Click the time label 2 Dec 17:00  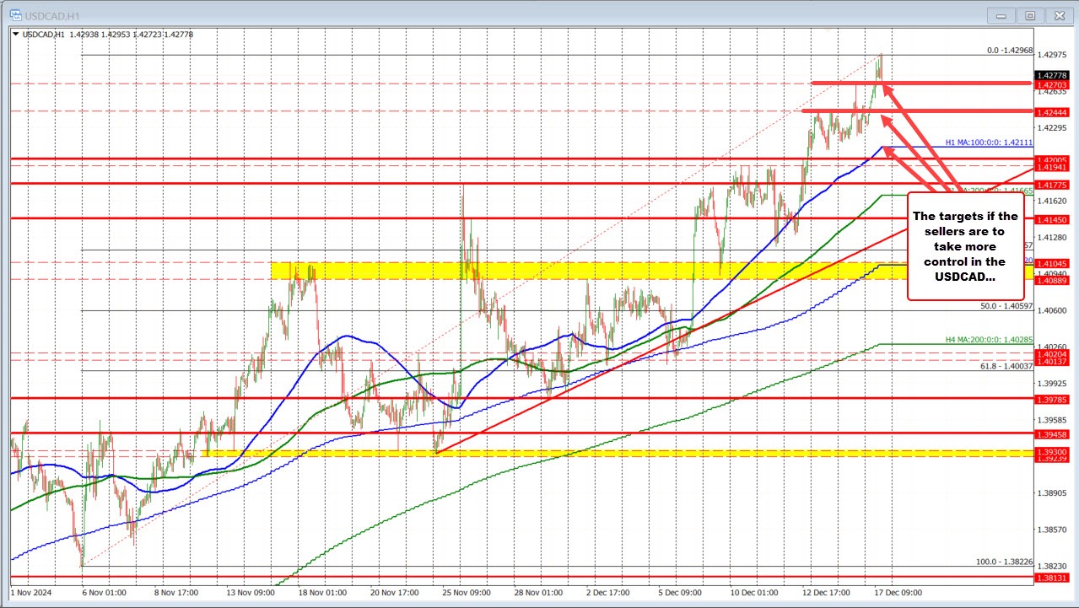click(609, 594)
